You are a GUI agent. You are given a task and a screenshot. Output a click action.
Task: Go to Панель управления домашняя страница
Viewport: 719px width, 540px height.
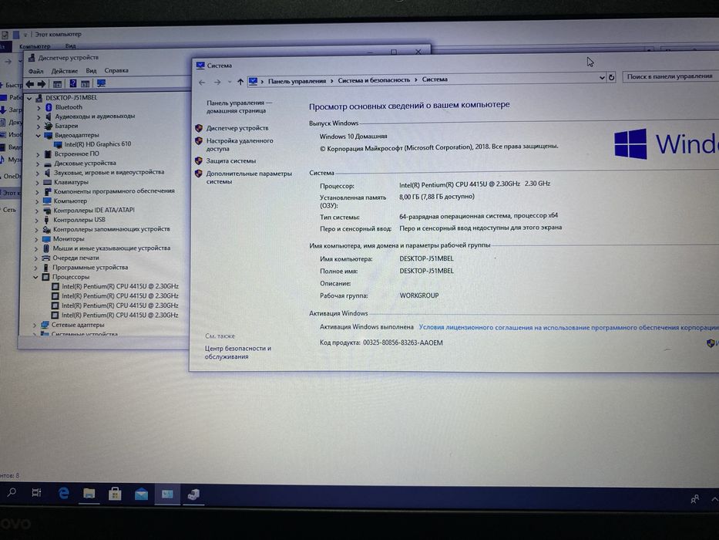point(239,106)
